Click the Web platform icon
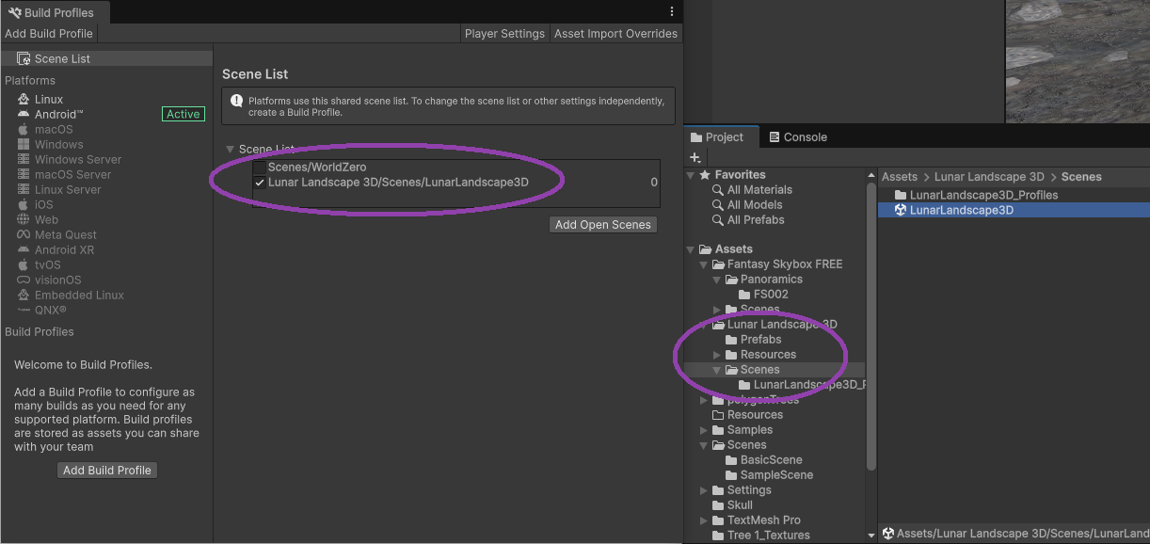Screen dimensions: 1150x544 coord(24,219)
